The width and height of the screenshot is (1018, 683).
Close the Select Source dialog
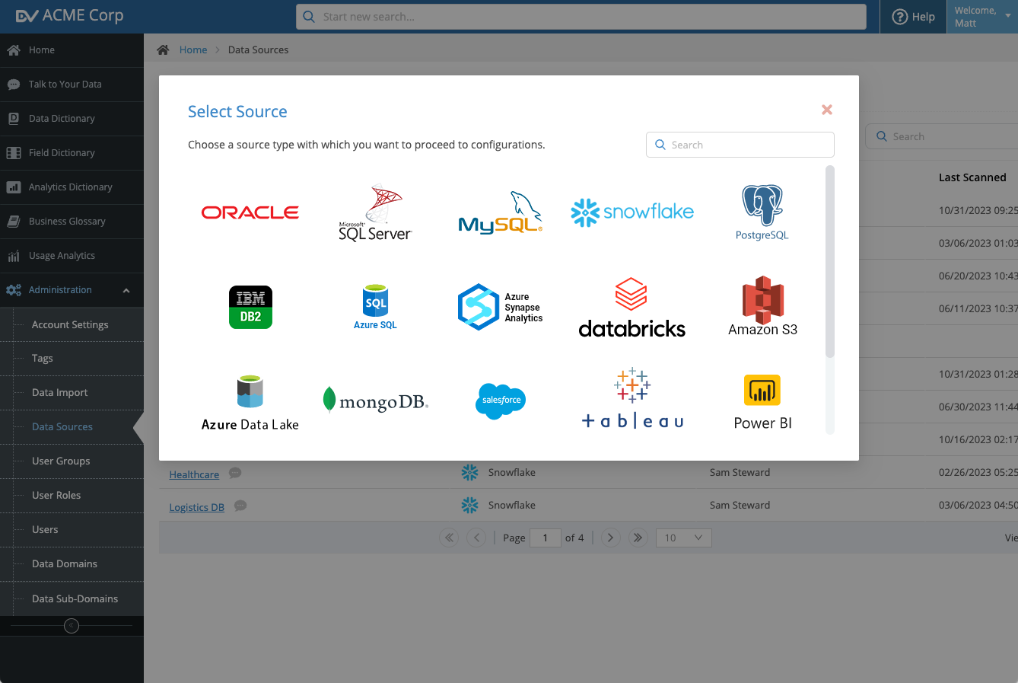point(827,110)
